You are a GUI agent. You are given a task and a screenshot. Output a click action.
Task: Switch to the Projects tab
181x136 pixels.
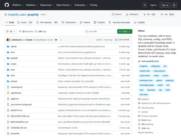[99, 22]
